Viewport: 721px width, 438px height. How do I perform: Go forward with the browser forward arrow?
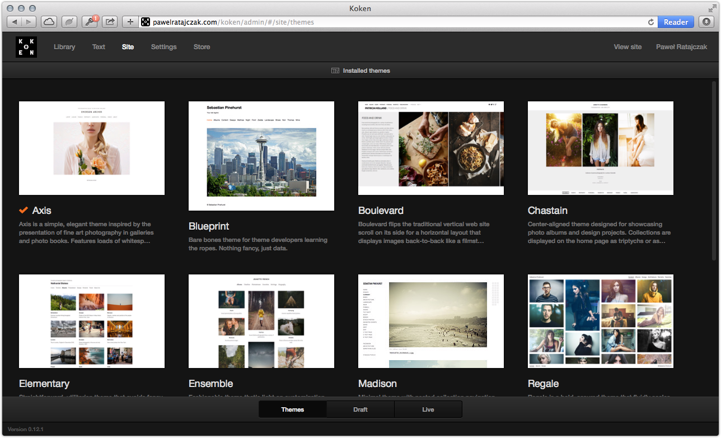(x=29, y=22)
